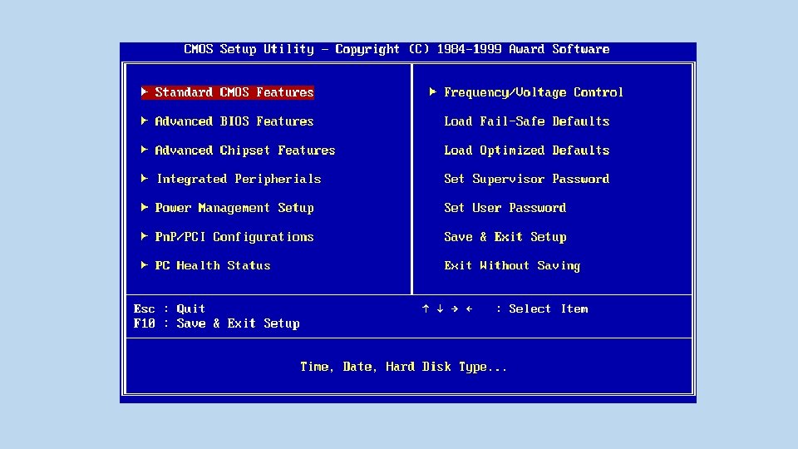
Task: Click the right arrow key hint
Action: [x=455, y=308]
